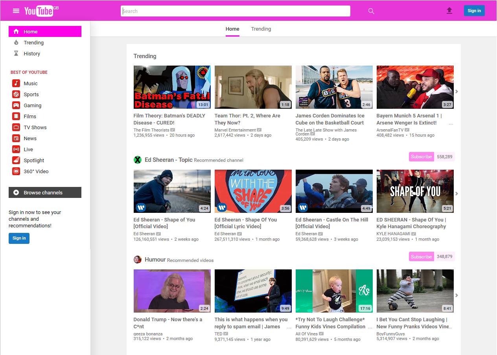This screenshot has height=355, width=497.
Task: Open the hamburger guide menu
Action: [x=16, y=11]
